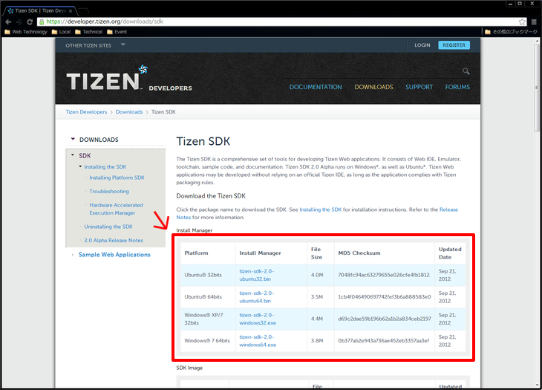
Task: Follow inline Installing the SDK link in paragraph
Action: pos(321,209)
